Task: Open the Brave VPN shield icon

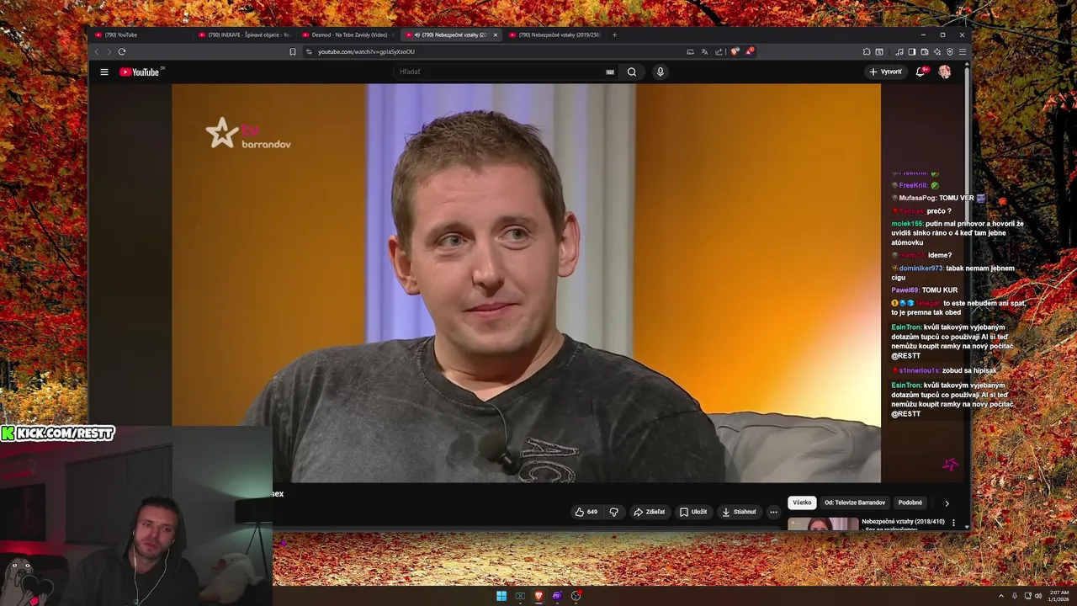Action: 950,51
